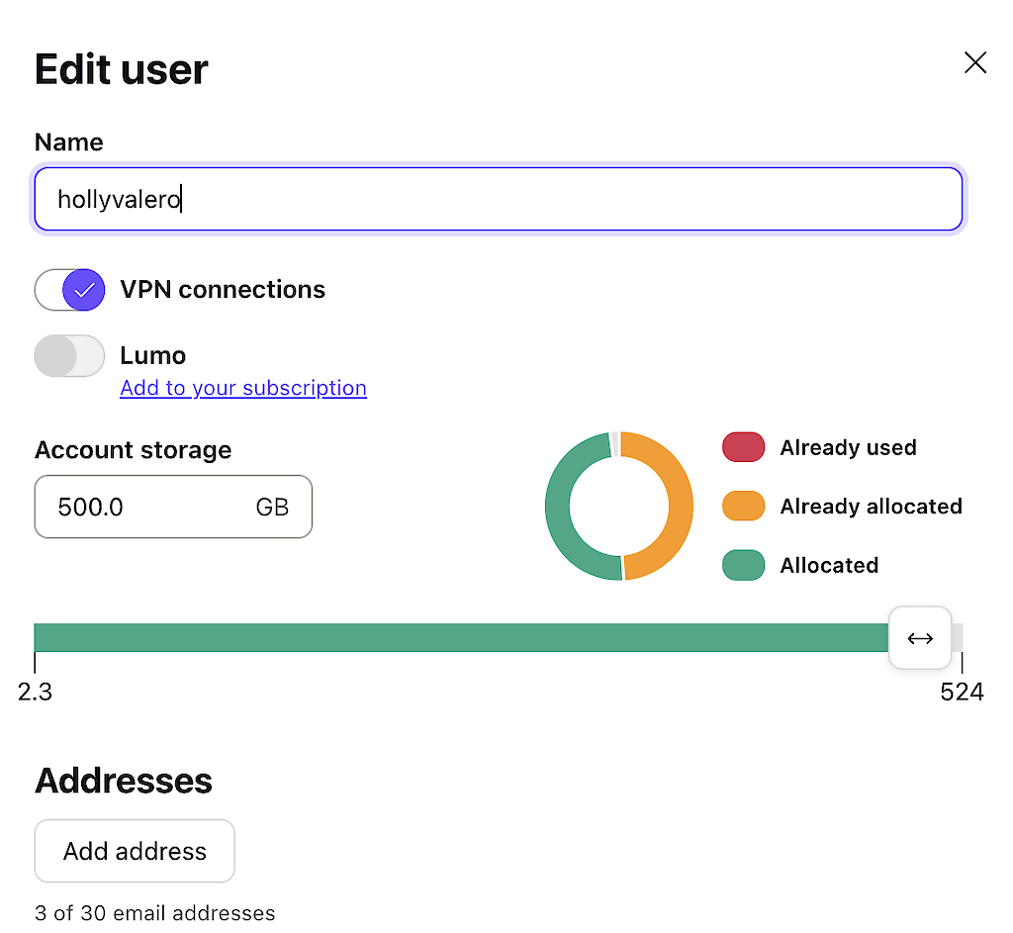This screenshot has height=933, width=1013.
Task: Click the VPN connections label text
Action: coord(223,290)
